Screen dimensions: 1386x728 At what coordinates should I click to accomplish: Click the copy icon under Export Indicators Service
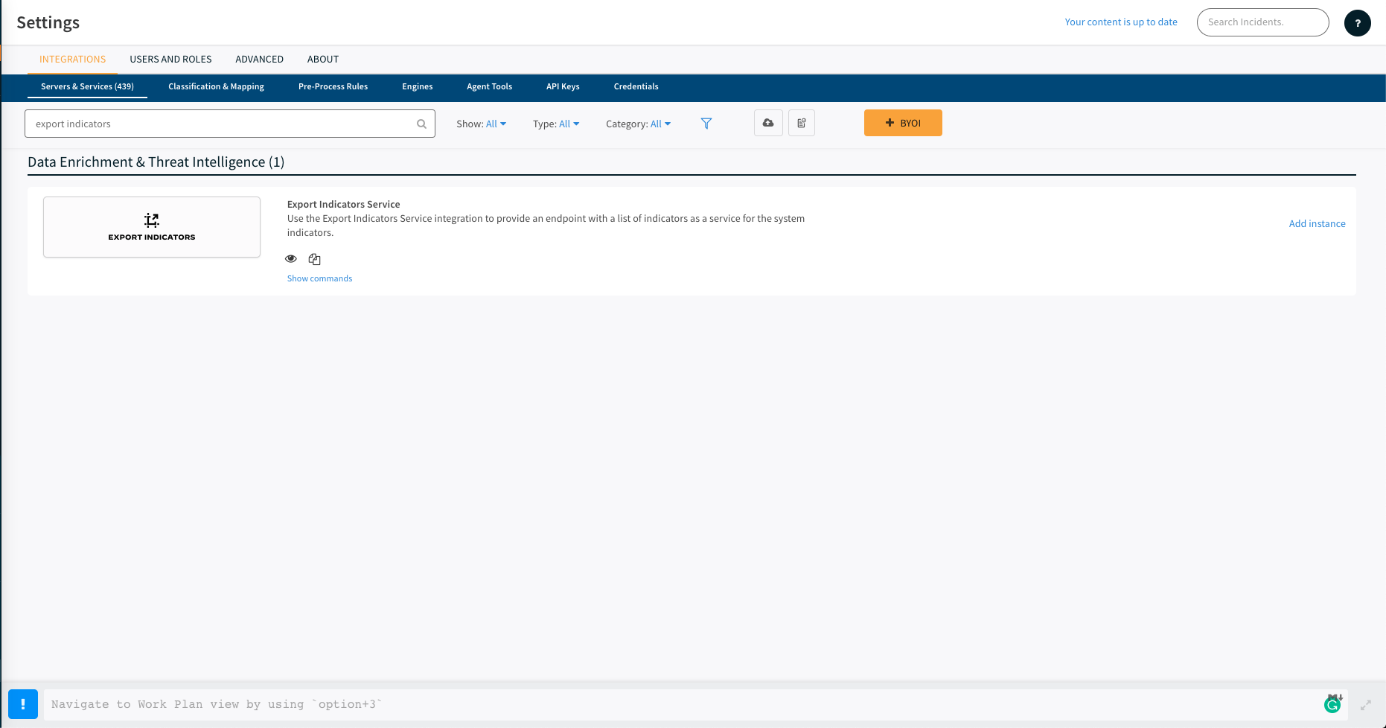[315, 259]
